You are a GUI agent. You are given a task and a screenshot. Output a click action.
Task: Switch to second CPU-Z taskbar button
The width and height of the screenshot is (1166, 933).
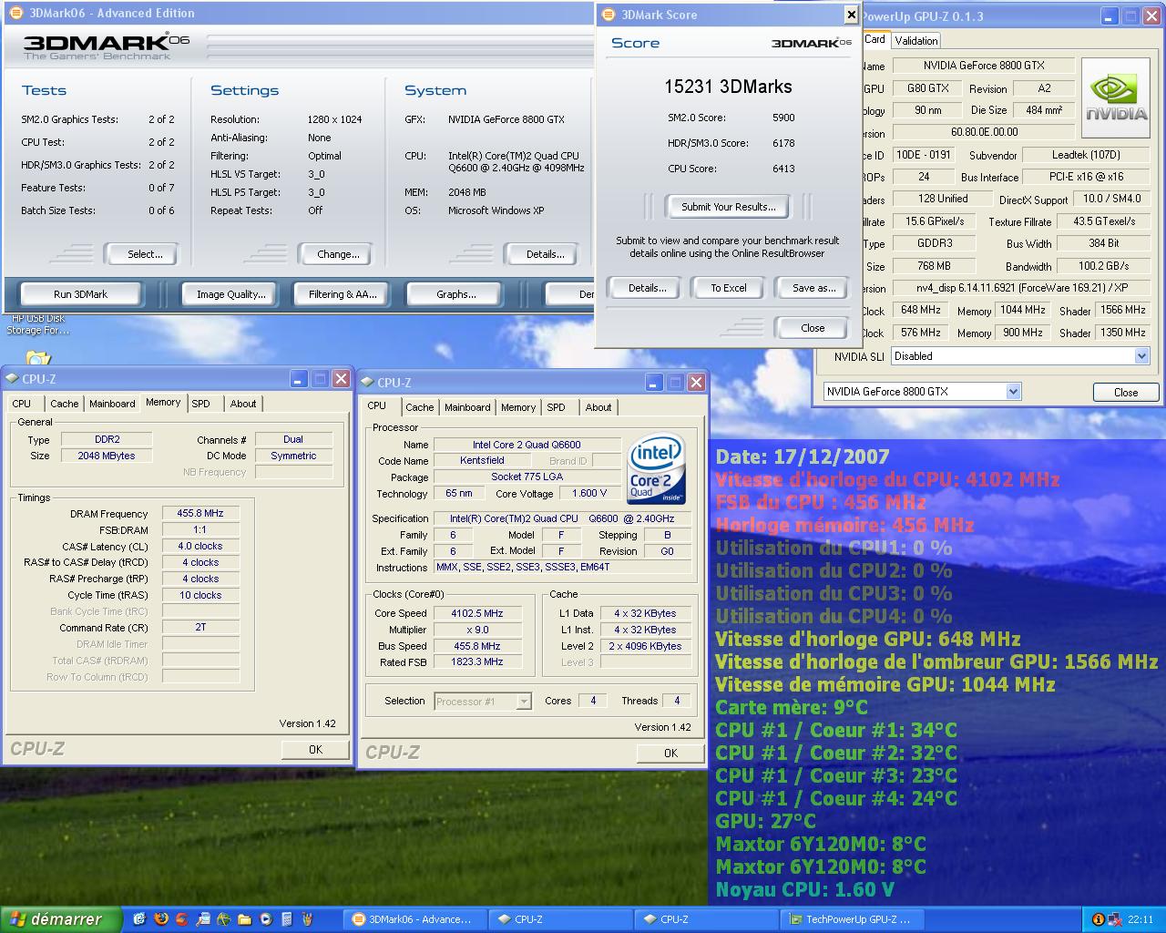click(708, 919)
